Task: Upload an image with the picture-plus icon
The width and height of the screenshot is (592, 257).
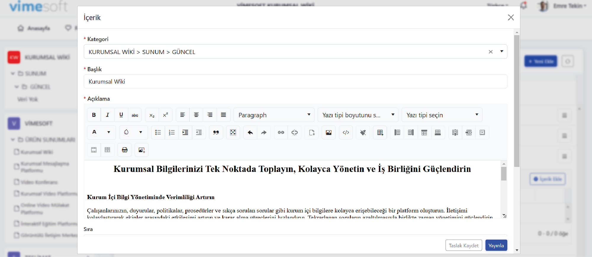Action: tap(142, 150)
